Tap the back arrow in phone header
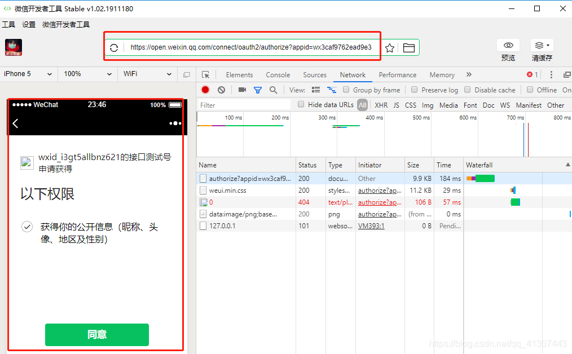Image resolution: width=572 pixels, height=354 pixels. coord(15,123)
